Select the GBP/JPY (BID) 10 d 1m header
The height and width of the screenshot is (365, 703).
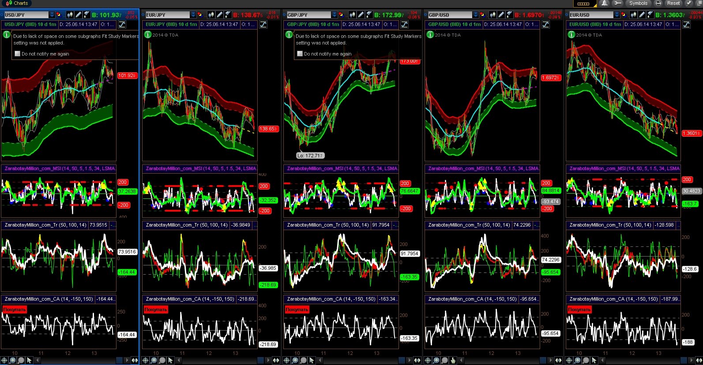coord(313,25)
